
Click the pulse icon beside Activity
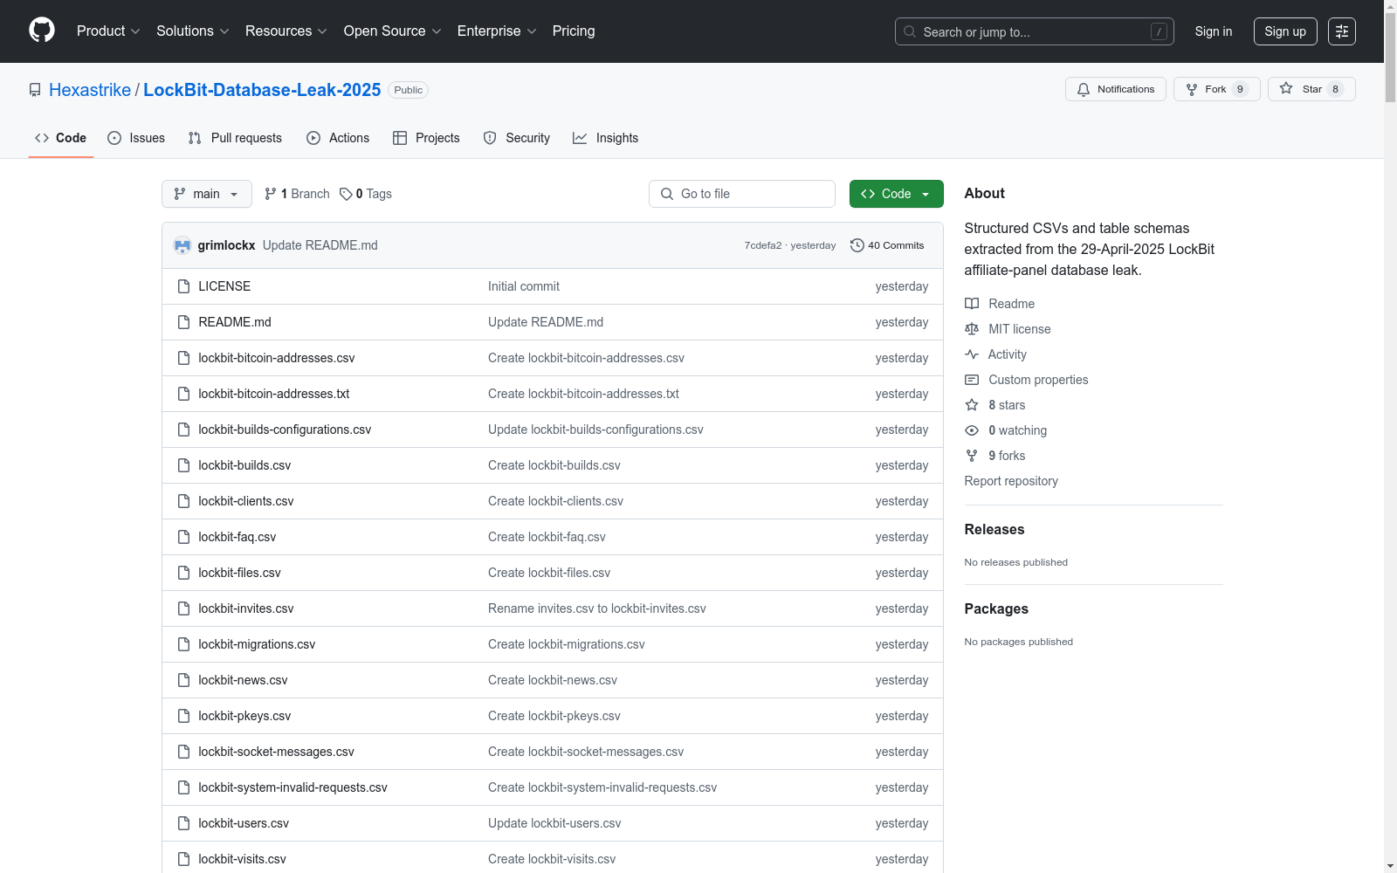[x=972, y=354]
